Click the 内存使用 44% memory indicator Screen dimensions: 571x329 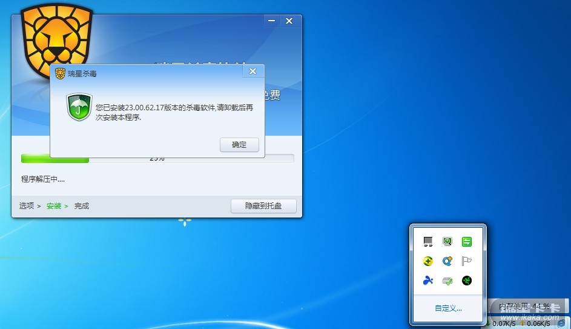coord(524,307)
